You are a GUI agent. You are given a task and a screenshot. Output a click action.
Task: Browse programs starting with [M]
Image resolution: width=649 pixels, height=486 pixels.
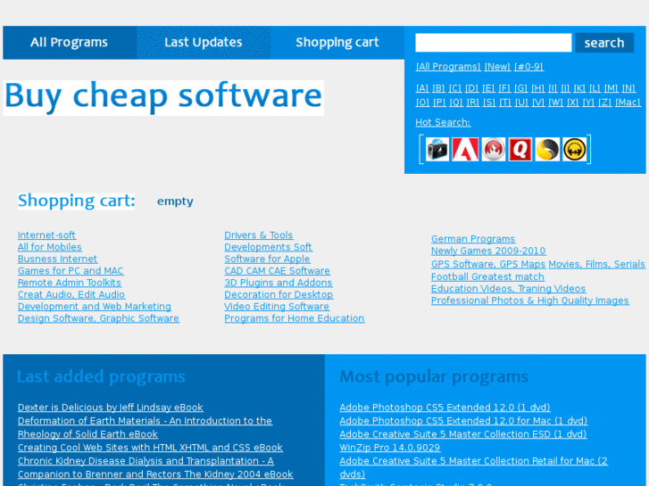pyautogui.click(x=611, y=88)
